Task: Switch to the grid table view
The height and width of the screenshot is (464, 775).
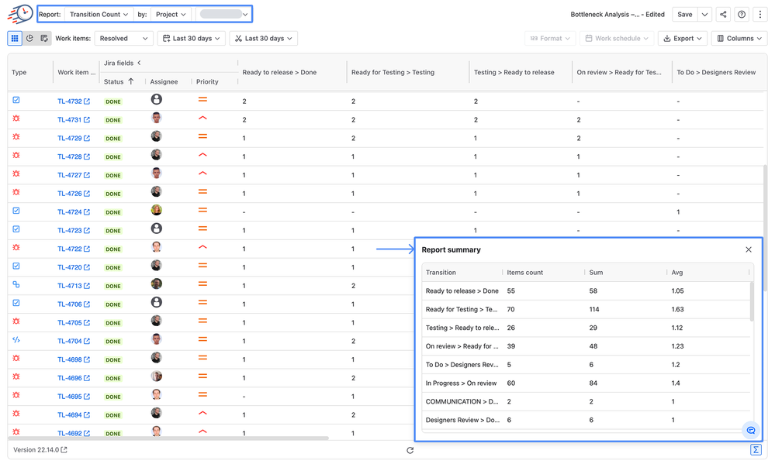Action: [15, 38]
